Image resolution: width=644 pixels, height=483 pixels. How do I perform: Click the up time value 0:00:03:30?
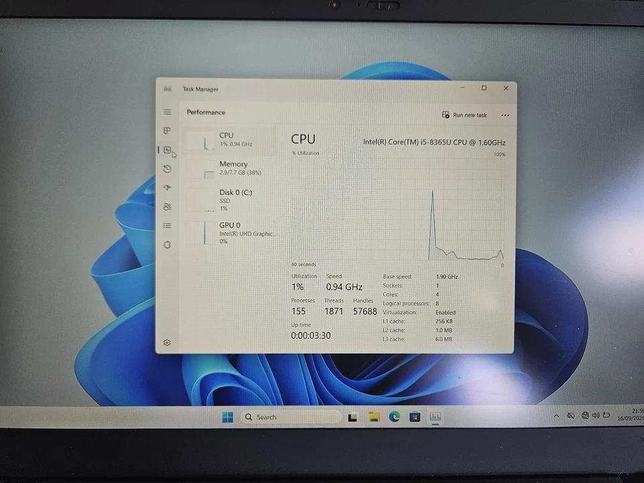click(311, 335)
